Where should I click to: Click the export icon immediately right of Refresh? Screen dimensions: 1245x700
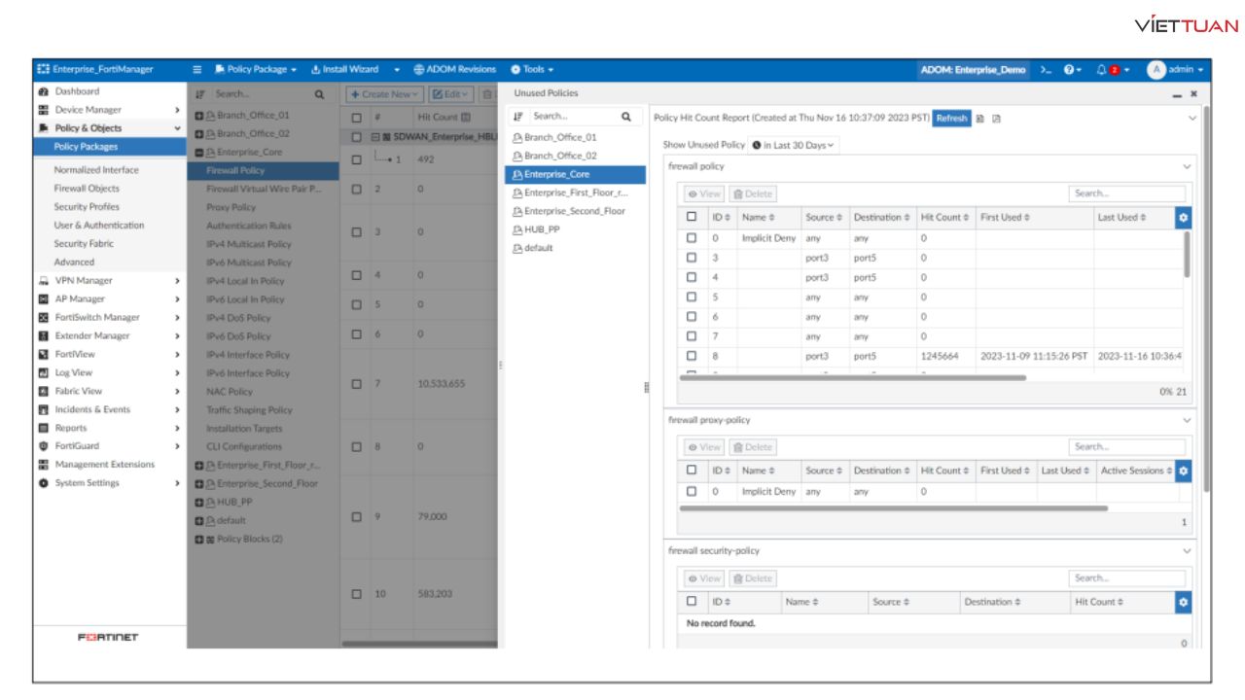(979, 119)
